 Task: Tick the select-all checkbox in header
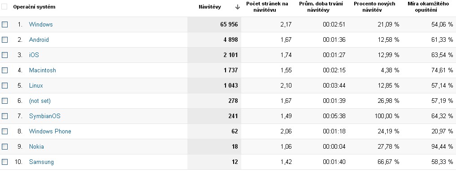point(4,6)
